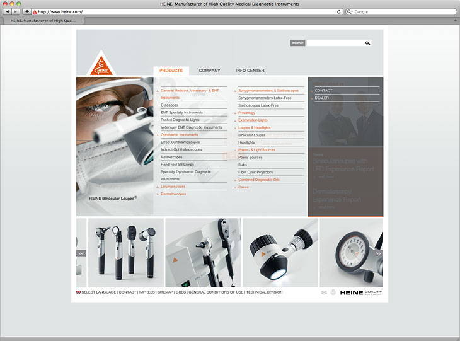Open Stethoscopes Latex-Free link
This screenshot has height=341, width=460.
258,105
